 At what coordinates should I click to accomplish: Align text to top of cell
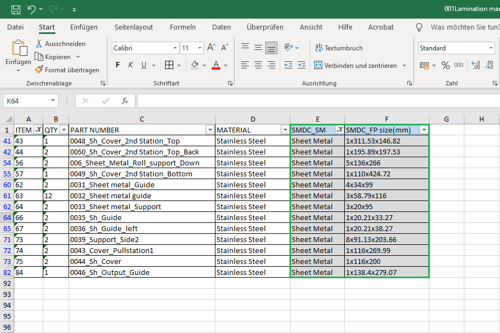coord(245,48)
